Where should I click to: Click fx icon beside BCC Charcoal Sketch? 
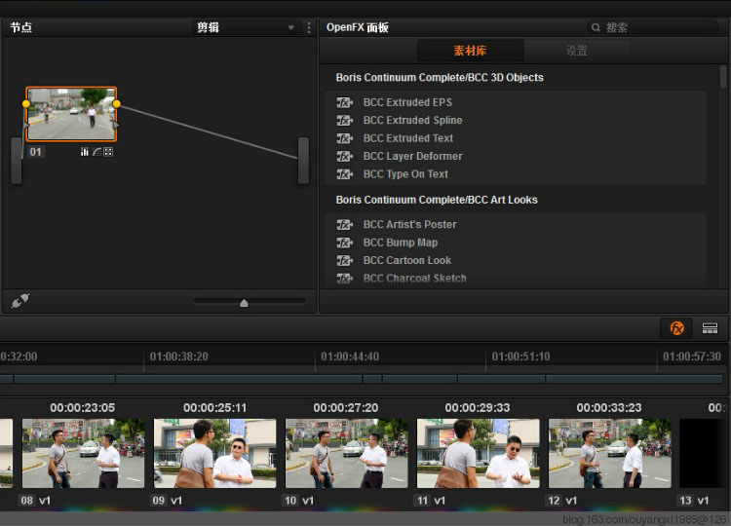point(344,279)
